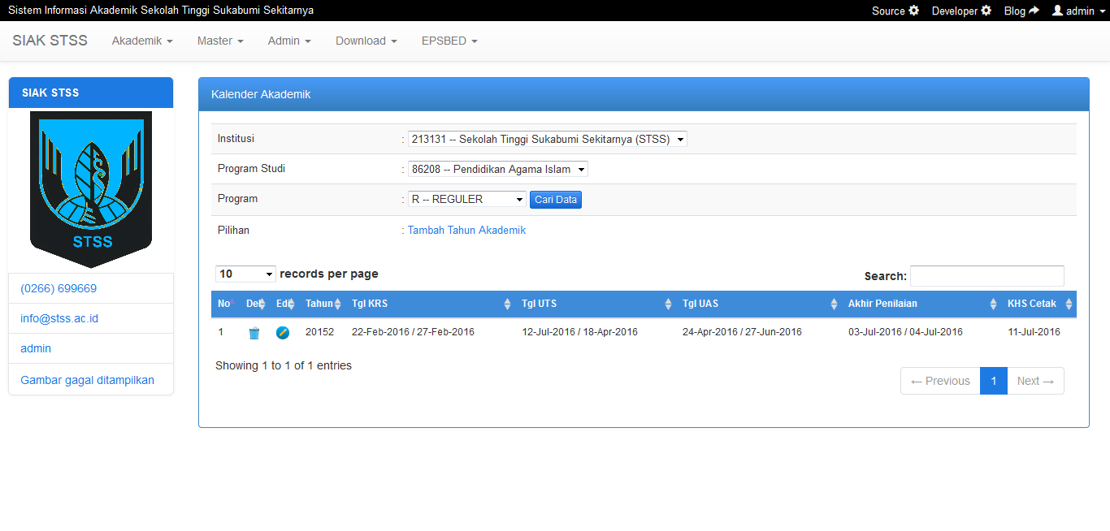Click the Developer gear icon
The width and height of the screenshot is (1110, 531).
987,11
